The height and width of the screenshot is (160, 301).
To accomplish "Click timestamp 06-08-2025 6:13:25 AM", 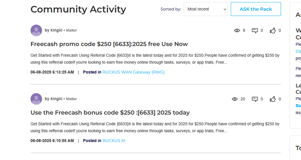I will (52, 72).
